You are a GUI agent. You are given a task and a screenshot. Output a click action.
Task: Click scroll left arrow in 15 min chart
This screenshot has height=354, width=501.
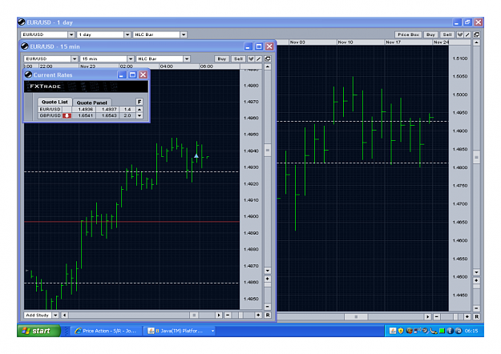tap(64, 315)
